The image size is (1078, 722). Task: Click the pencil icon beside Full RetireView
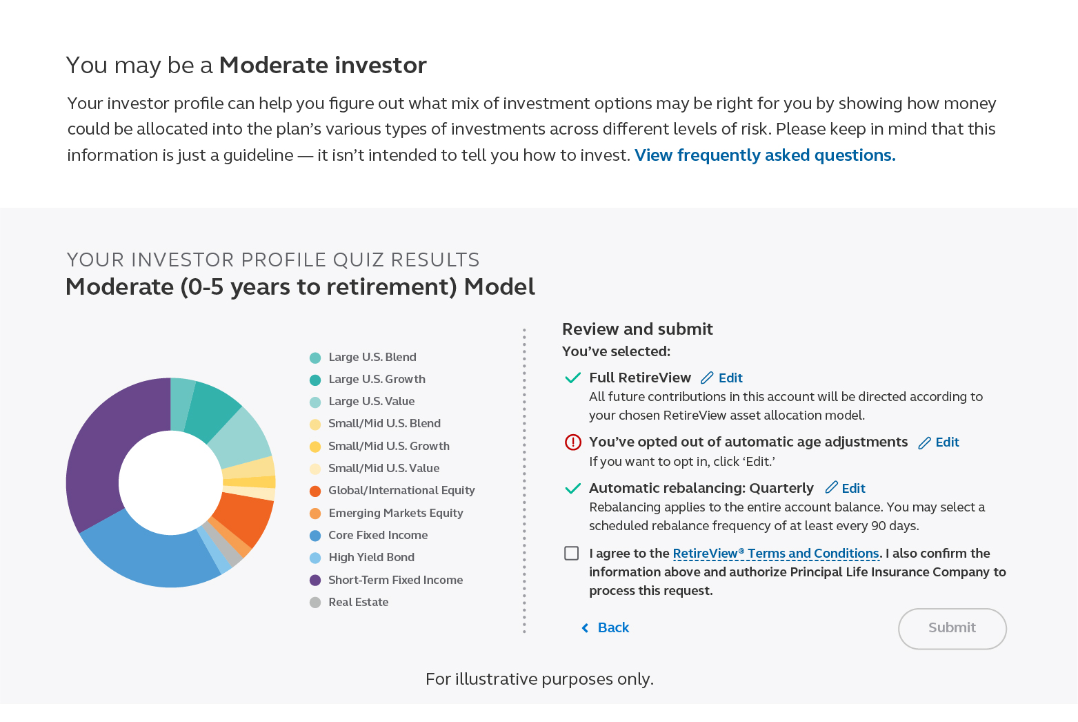[707, 378]
